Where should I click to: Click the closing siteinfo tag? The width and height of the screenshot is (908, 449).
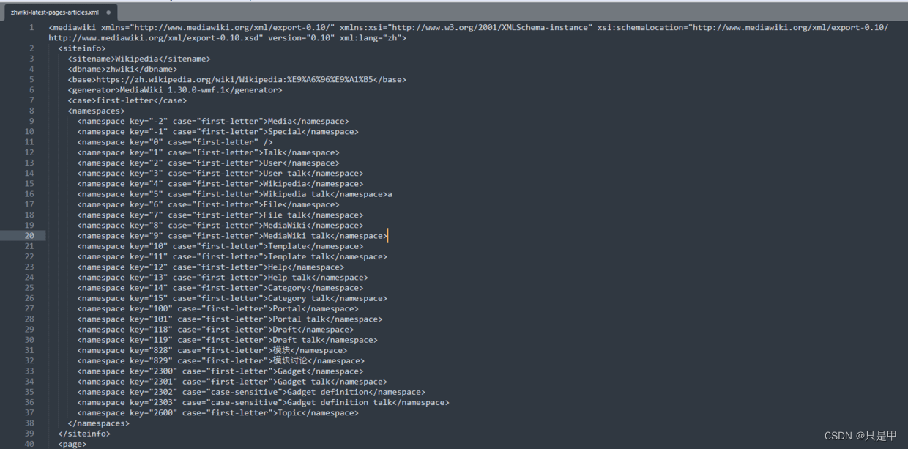tap(84, 434)
